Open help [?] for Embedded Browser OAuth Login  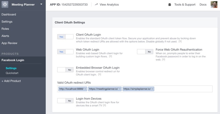(x=99, y=75)
